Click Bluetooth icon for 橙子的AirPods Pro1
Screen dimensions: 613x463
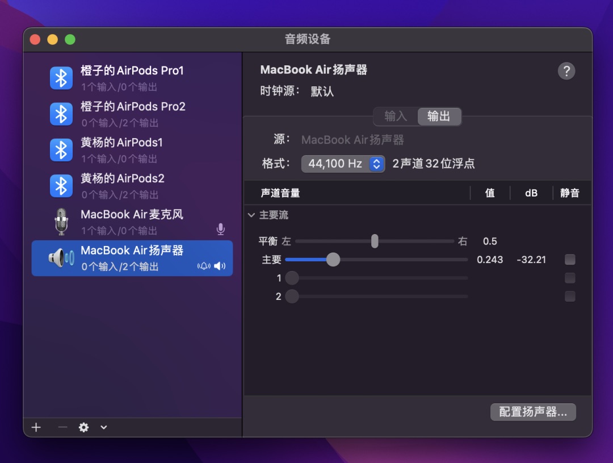click(x=61, y=78)
